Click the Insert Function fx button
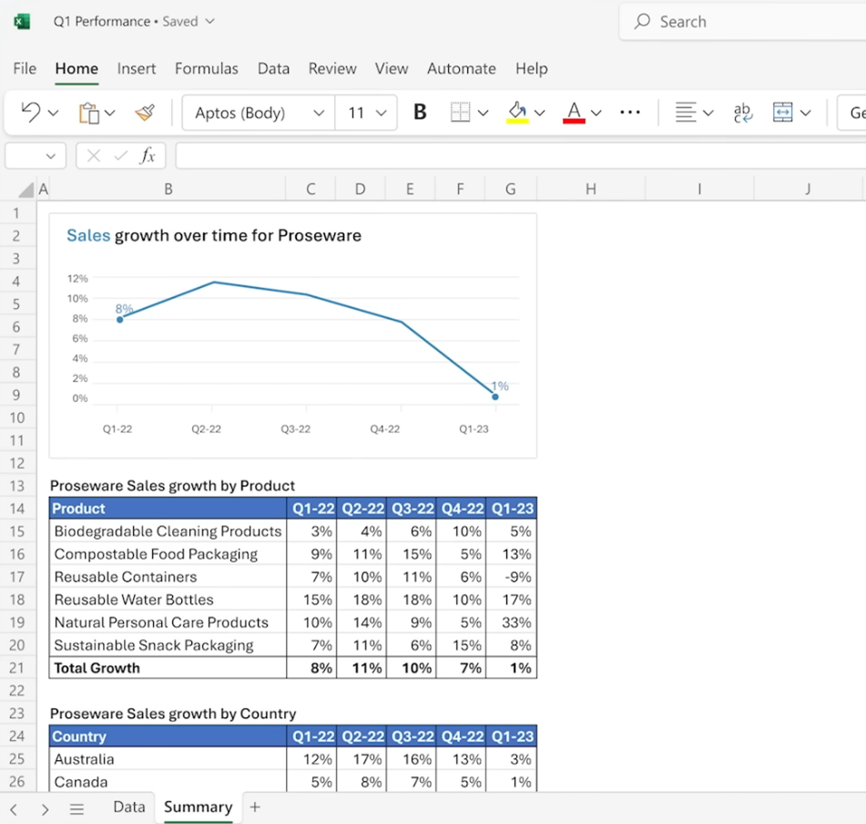 pos(148,157)
